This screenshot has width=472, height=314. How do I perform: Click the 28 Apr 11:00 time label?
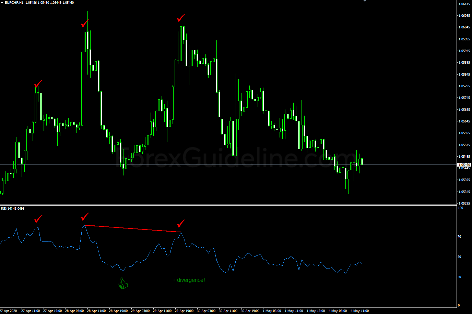(x=96, y=311)
